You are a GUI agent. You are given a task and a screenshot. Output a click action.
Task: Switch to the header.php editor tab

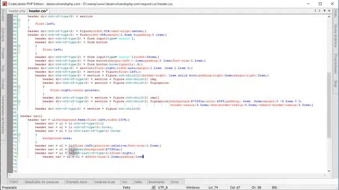pos(17,11)
